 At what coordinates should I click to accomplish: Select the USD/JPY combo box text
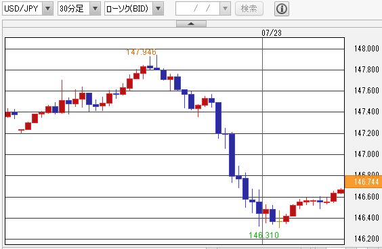point(22,9)
